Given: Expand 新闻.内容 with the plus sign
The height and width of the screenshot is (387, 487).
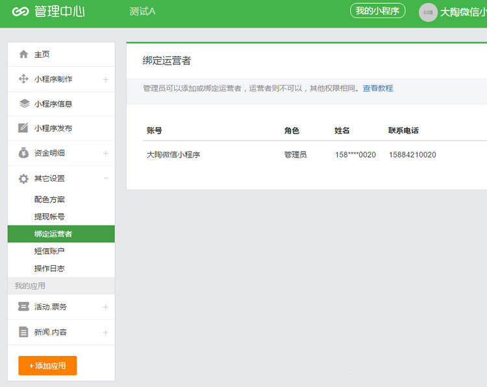Looking at the screenshot, I should [x=106, y=333].
